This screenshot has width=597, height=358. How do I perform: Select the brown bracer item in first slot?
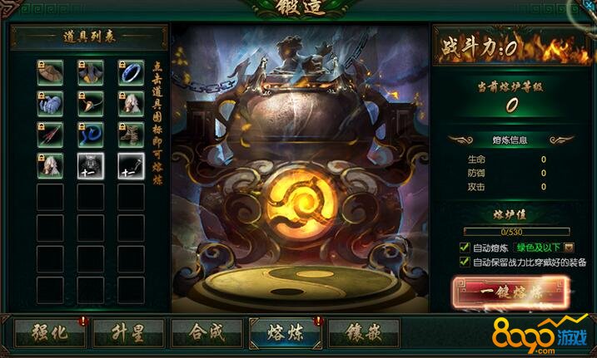50,72
